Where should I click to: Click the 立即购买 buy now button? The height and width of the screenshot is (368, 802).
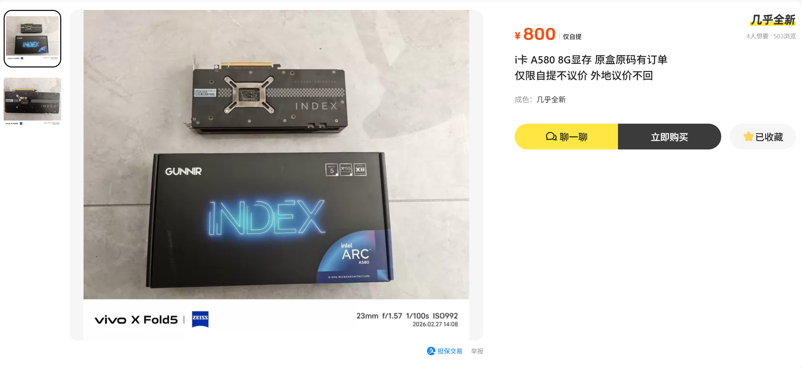669,137
